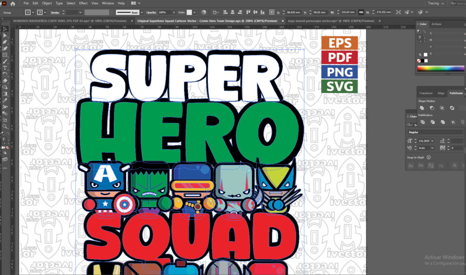Pick a color from the spectrum bar
Screen dimensions: 466x275
(440, 68)
